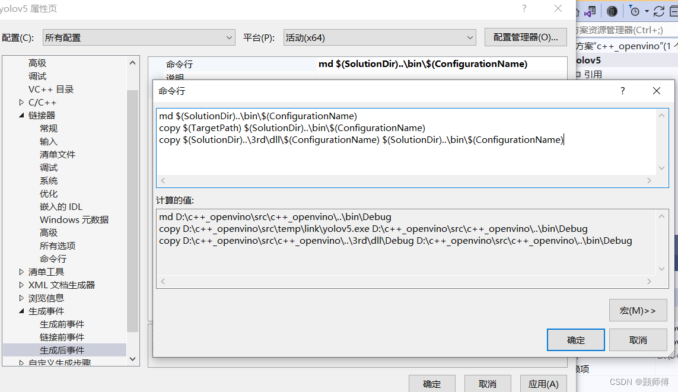This screenshot has height=392, width=678.
Task: Click scroll-up arrow in command edit box
Action: (x=661, y=116)
